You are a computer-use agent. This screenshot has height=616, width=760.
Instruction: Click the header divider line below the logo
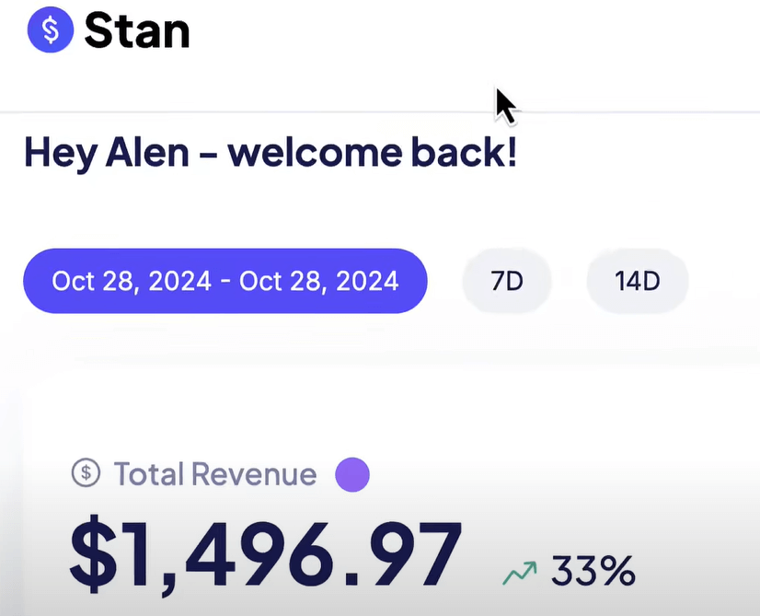[380, 111]
